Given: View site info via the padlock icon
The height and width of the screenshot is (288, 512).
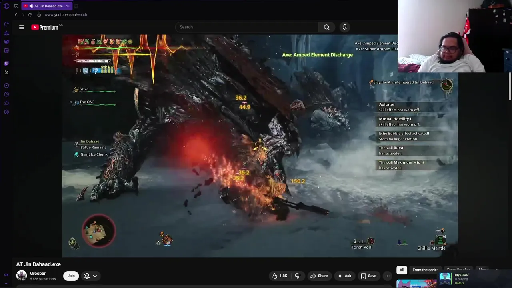Looking at the screenshot, I should pos(39,15).
